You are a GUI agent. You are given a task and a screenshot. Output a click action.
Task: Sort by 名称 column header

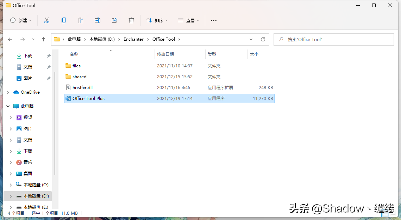point(74,54)
